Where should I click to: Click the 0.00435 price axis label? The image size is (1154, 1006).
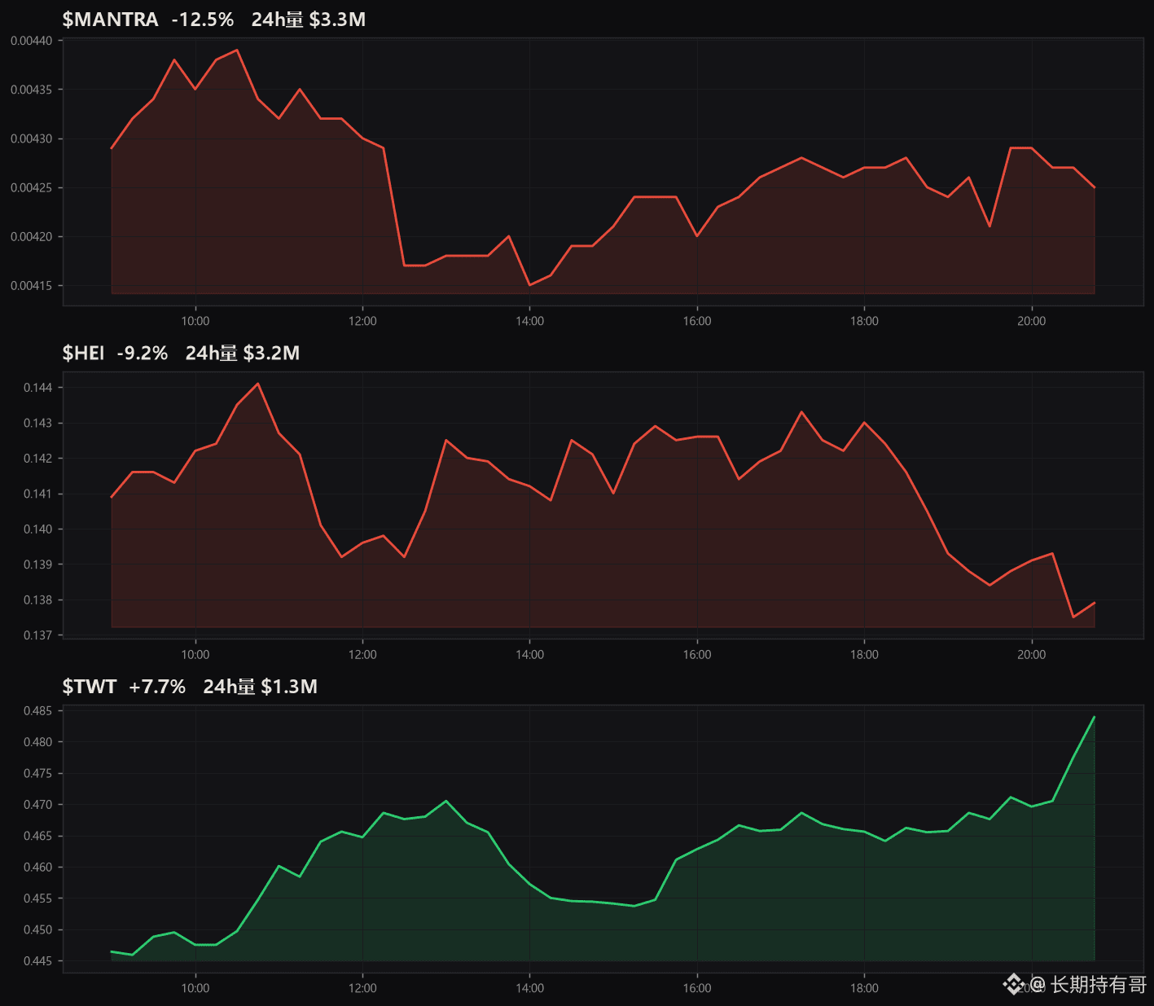[x=31, y=90]
